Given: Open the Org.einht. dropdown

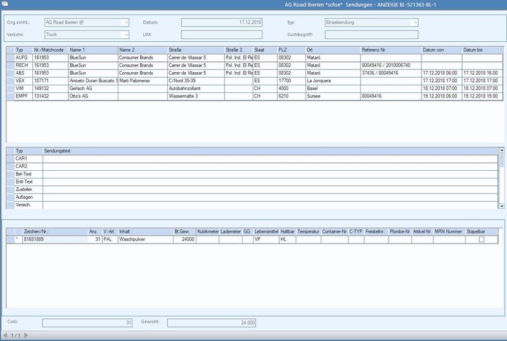Looking at the screenshot, I should pos(125,23).
